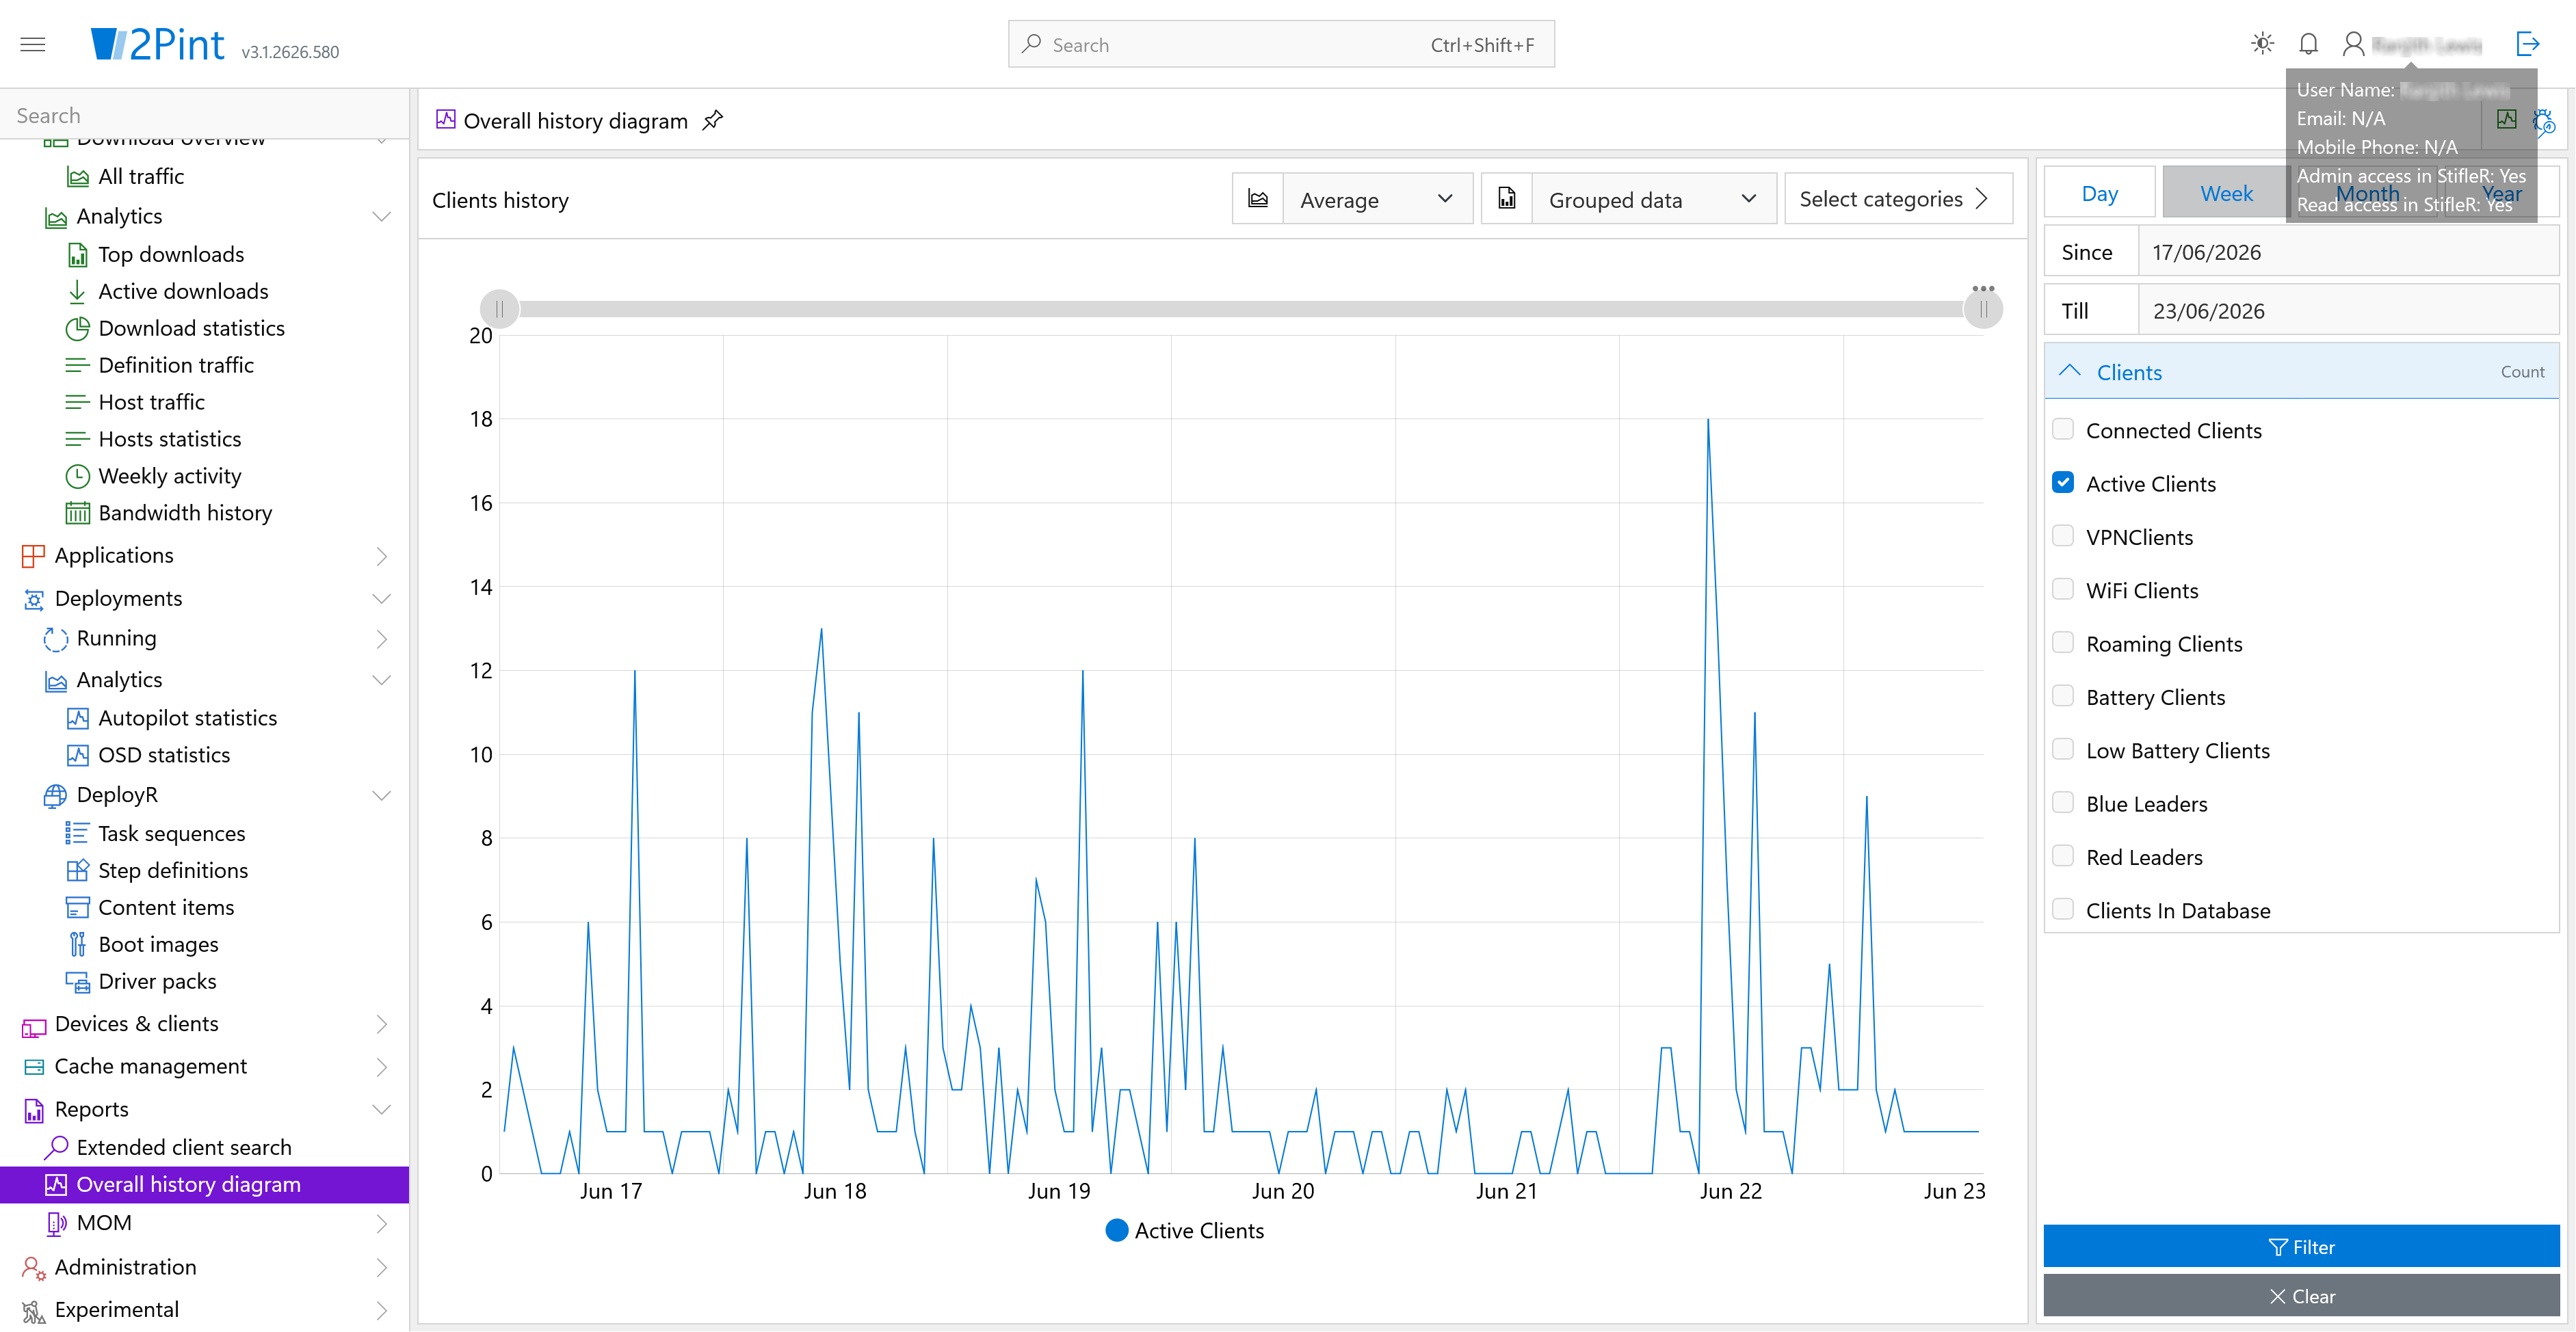Enable Red Leaders checkbox
2576x1332 pixels.
[x=2062, y=856]
